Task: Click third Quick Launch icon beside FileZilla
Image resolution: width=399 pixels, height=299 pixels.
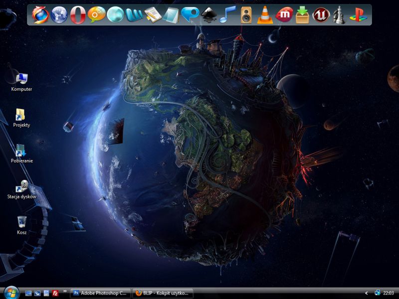Action: (46, 293)
